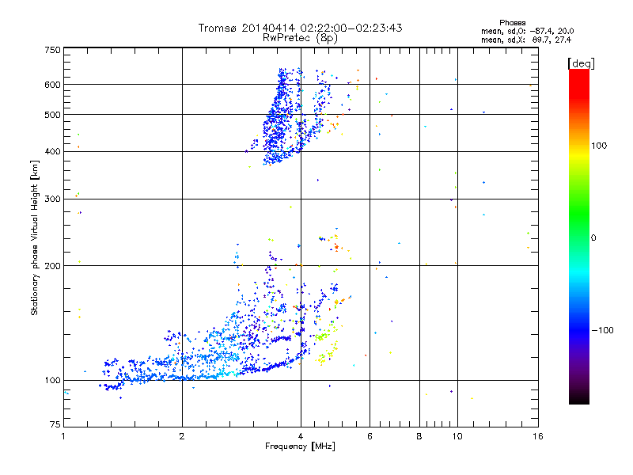This screenshot has height=475, width=633.
Task: Click the '400' y-axis tick label
Action: (53, 151)
